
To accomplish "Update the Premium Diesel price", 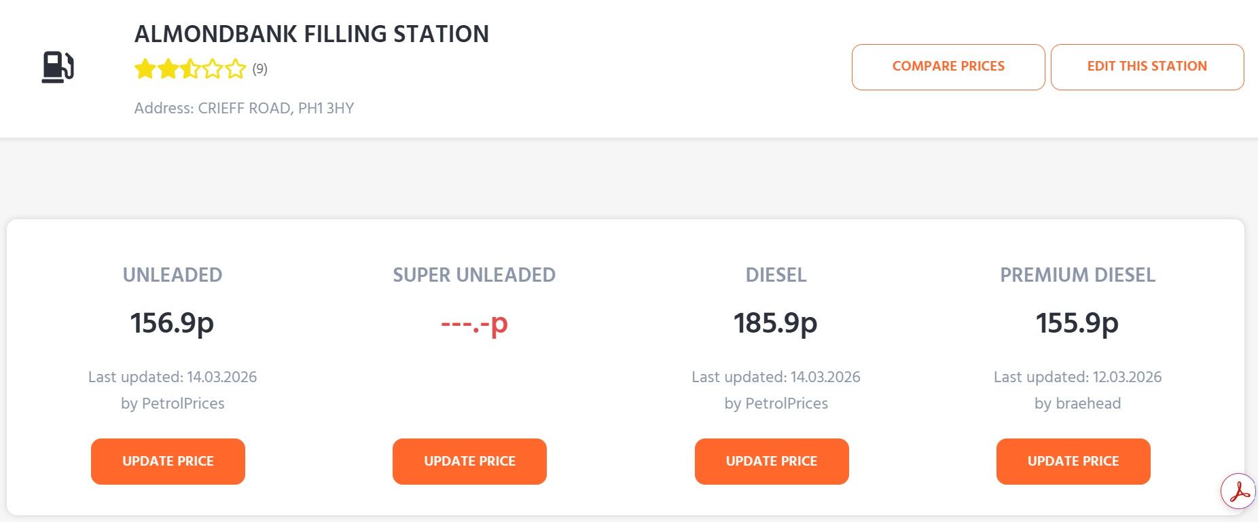I will click(x=1073, y=462).
